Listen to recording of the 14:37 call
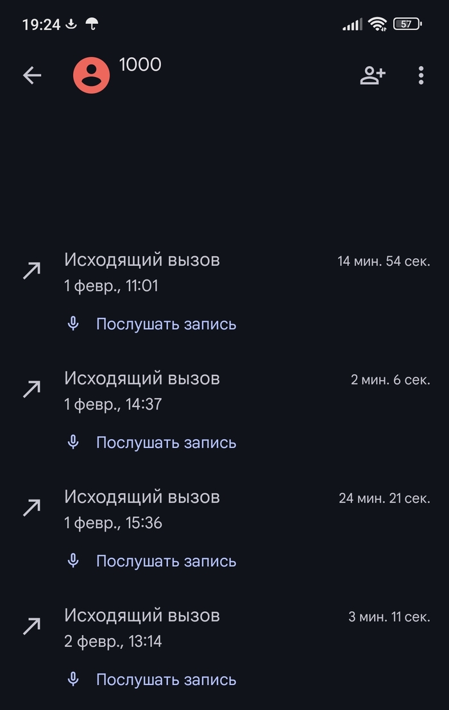Screen dimensions: 449x710 (x=166, y=443)
